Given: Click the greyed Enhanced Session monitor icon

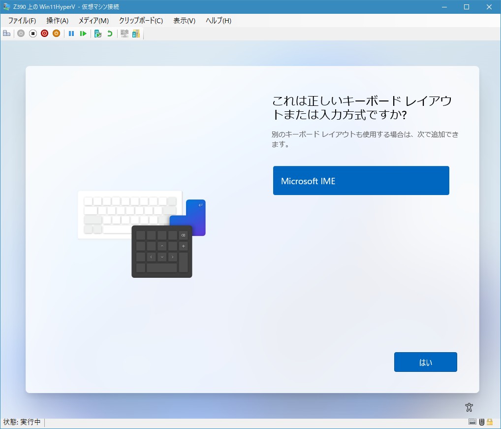Looking at the screenshot, I should (125, 33).
